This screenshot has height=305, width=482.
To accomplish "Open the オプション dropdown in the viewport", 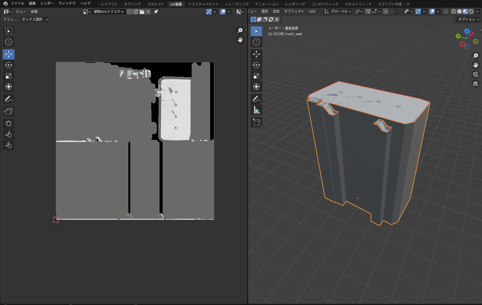I will (468, 19).
